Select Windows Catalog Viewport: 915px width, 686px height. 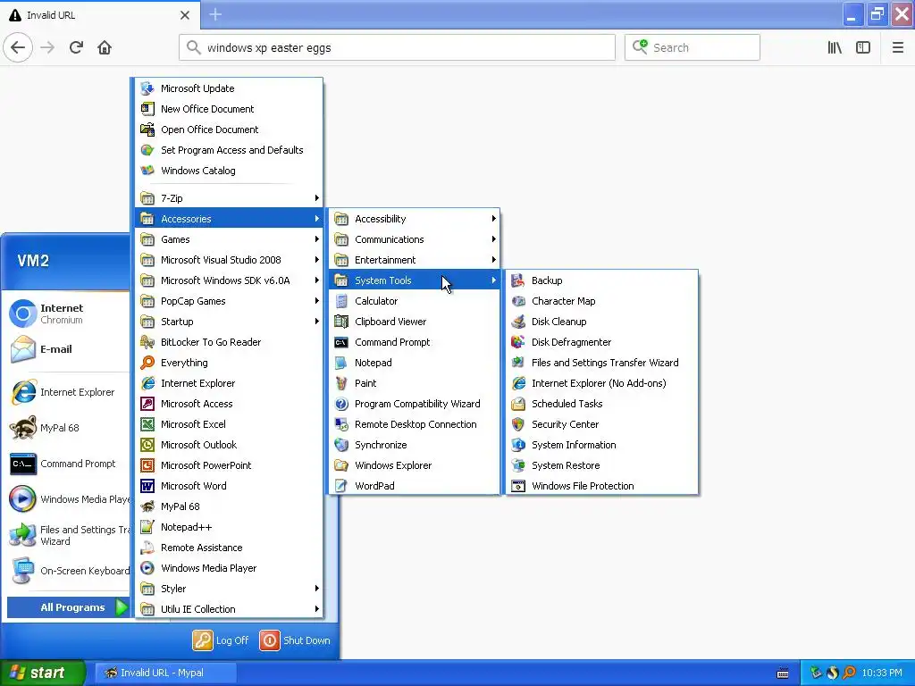pos(229,171)
